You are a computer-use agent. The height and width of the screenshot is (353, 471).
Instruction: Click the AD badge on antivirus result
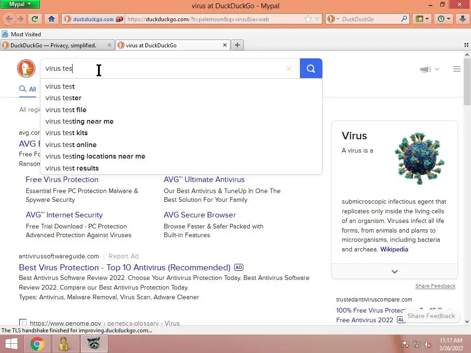tap(239, 267)
